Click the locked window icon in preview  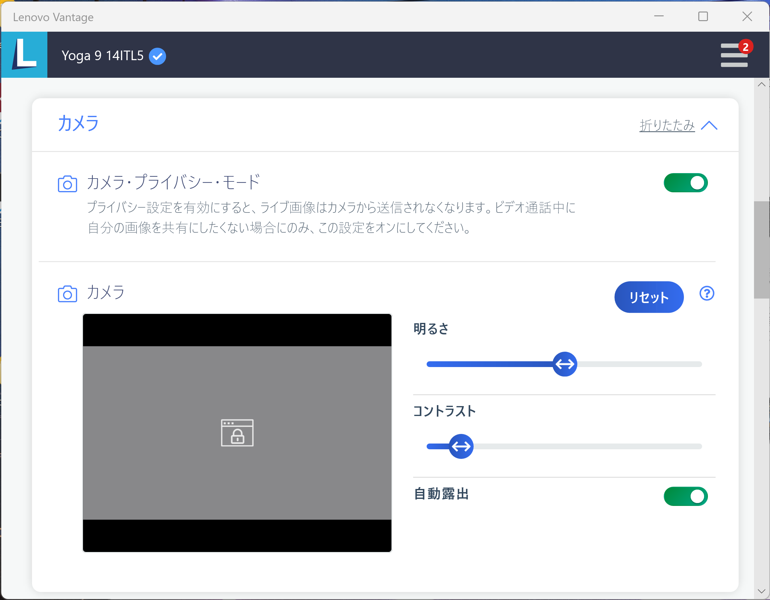point(237,433)
